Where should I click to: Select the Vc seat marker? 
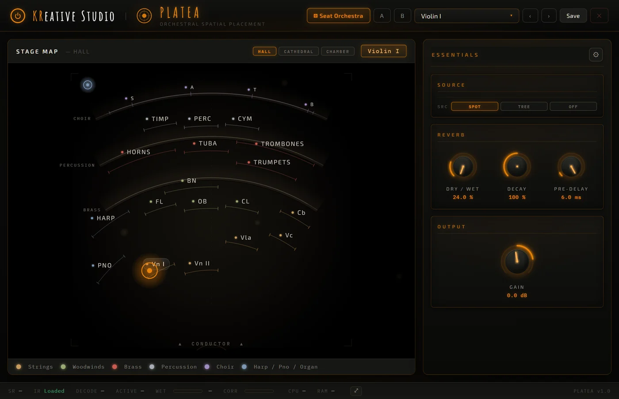coord(280,235)
